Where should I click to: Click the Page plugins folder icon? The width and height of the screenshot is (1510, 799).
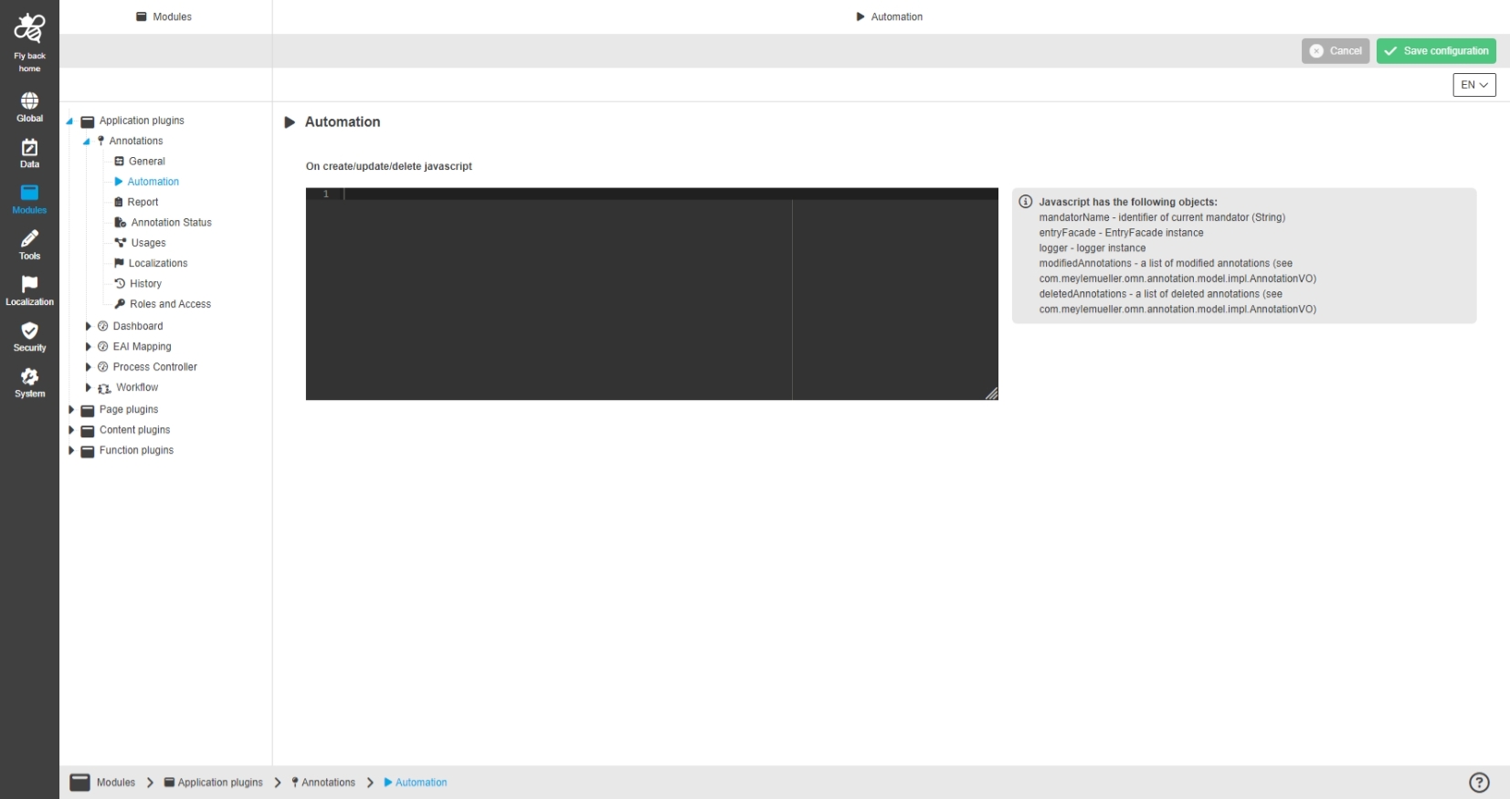click(88, 410)
